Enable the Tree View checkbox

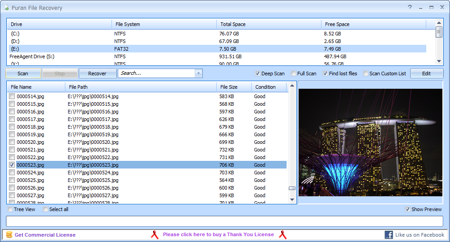(x=10, y=209)
